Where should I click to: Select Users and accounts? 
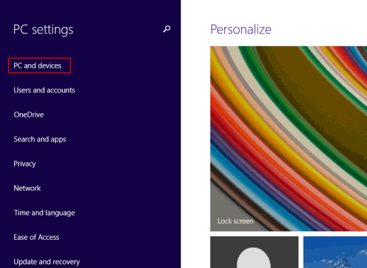tap(44, 90)
